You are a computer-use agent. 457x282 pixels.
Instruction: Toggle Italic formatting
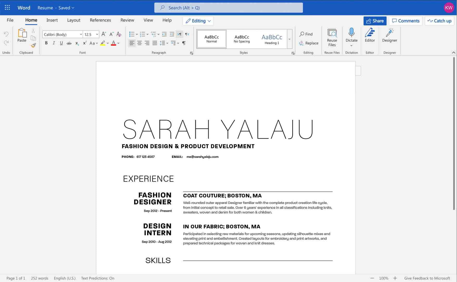(54, 43)
